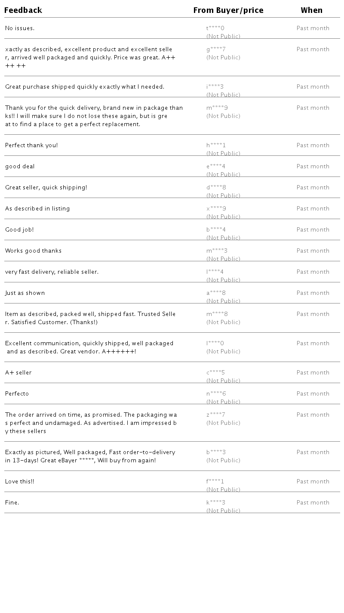Click the 'Just as shown' comment

(25, 293)
